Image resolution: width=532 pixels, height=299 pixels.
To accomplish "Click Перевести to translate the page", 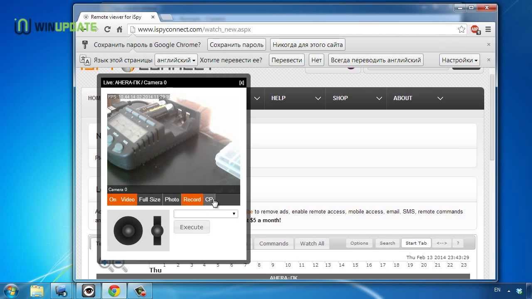I will (287, 60).
